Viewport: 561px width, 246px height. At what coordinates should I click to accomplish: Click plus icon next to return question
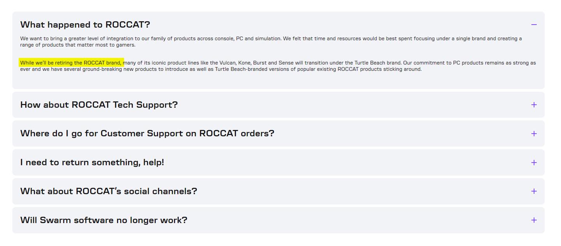(x=534, y=162)
